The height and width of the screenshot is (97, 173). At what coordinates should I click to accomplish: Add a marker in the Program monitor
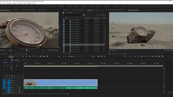(125, 56)
